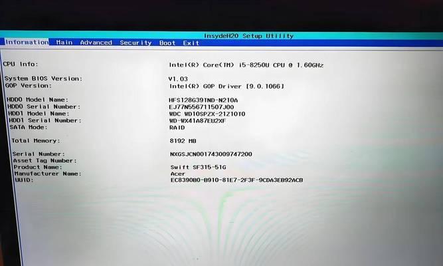Select the EC8390B0 UUID value
443x266 pixels.
tap(236, 180)
